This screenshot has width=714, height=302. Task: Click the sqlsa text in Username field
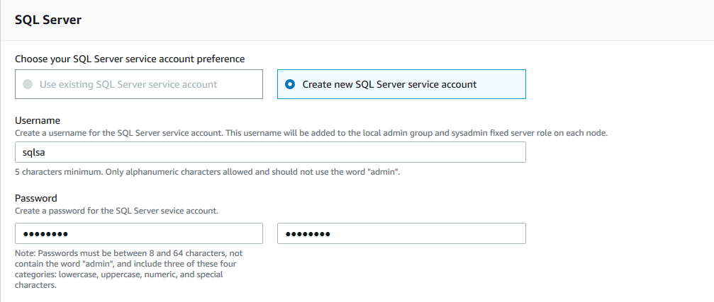tap(34, 152)
